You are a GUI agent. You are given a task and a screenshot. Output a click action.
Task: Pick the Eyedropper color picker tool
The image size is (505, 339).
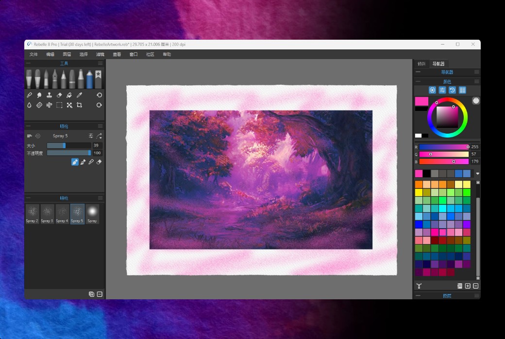coord(80,95)
